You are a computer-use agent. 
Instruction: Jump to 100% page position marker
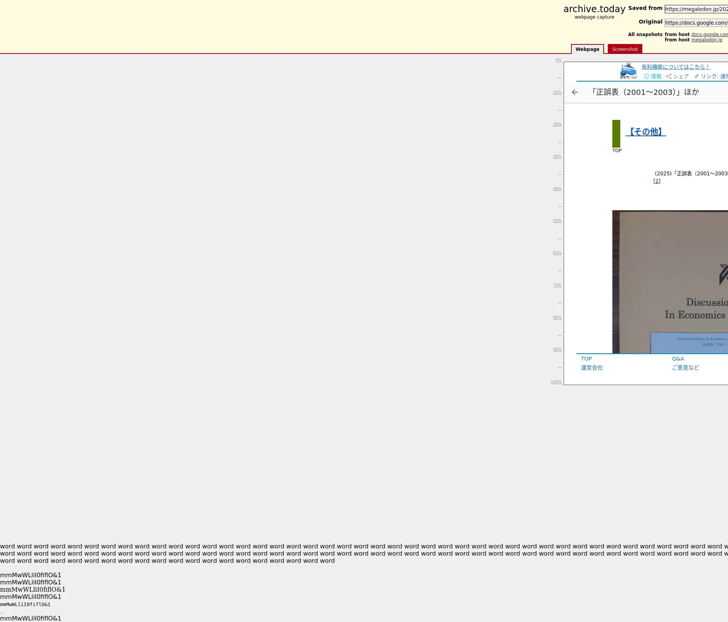point(556,382)
